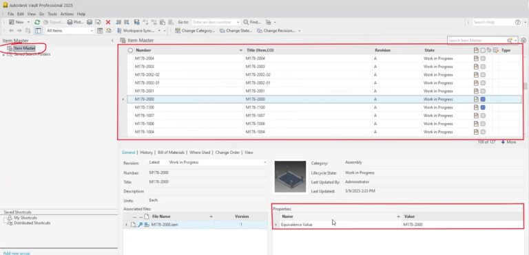Open the Go menu

click(41, 14)
